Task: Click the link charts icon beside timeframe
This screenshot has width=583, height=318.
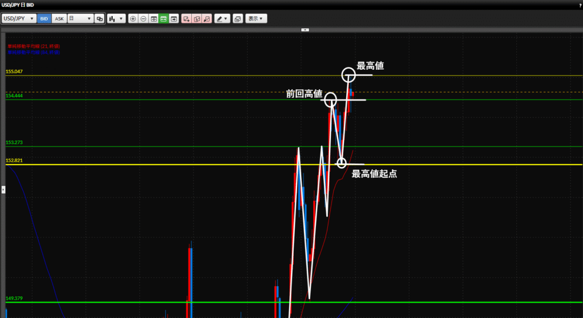Action: [100, 19]
